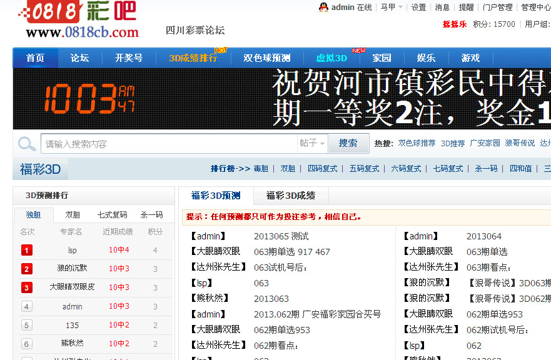Open the 消息 link

(x=442, y=7)
